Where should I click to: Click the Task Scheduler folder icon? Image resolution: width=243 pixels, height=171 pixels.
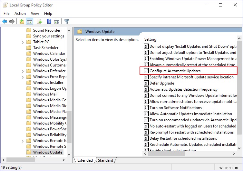tap(29, 48)
